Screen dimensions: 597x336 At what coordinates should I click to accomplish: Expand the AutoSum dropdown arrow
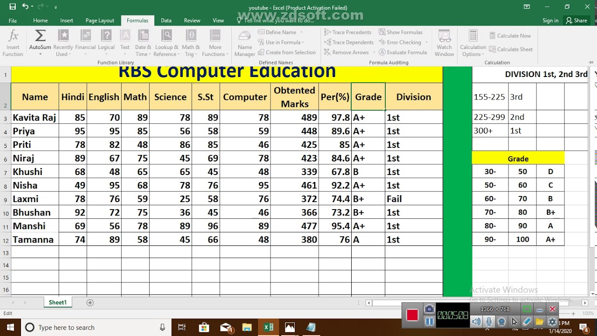[40, 55]
